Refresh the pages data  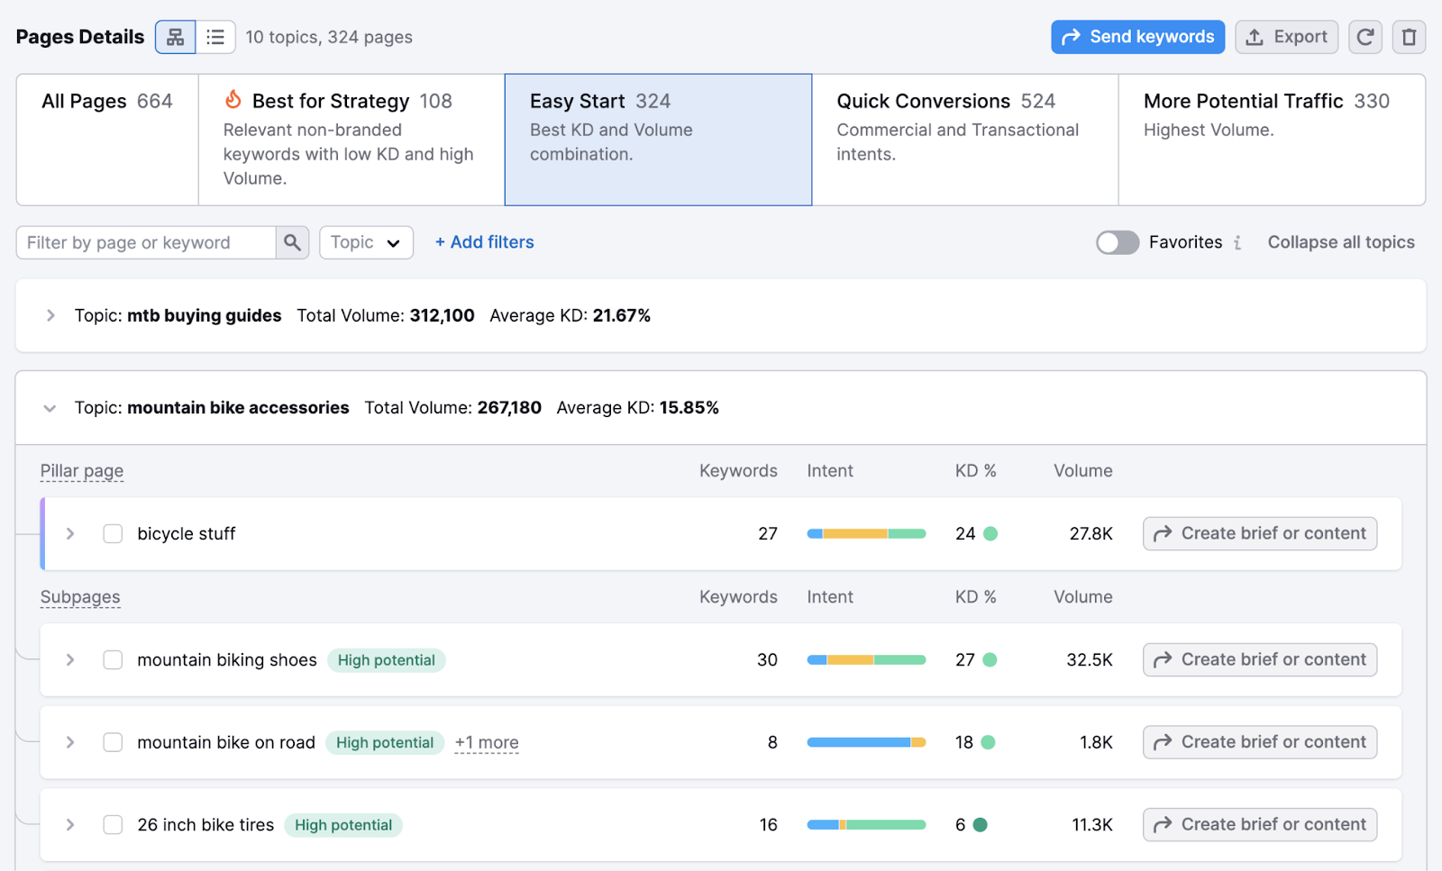1364,37
